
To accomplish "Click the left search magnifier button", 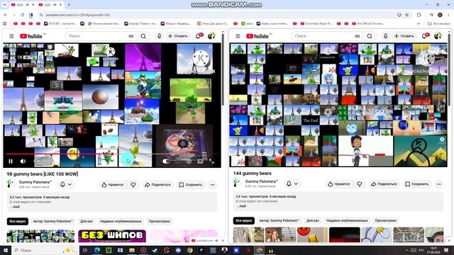I will tap(143, 36).
